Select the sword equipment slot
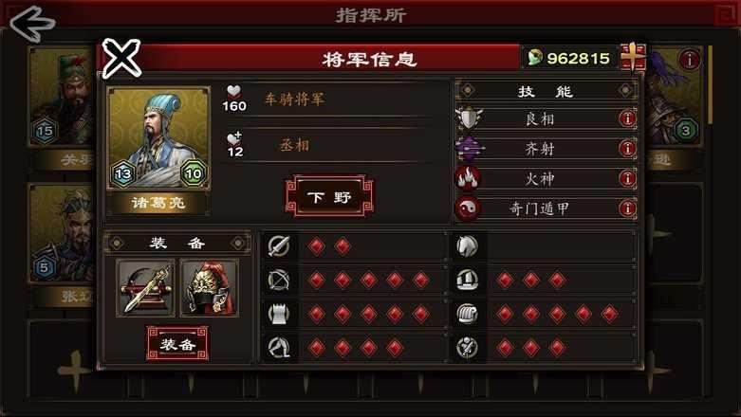Screen dimensions: 741x417 click(x=145, y=288)
